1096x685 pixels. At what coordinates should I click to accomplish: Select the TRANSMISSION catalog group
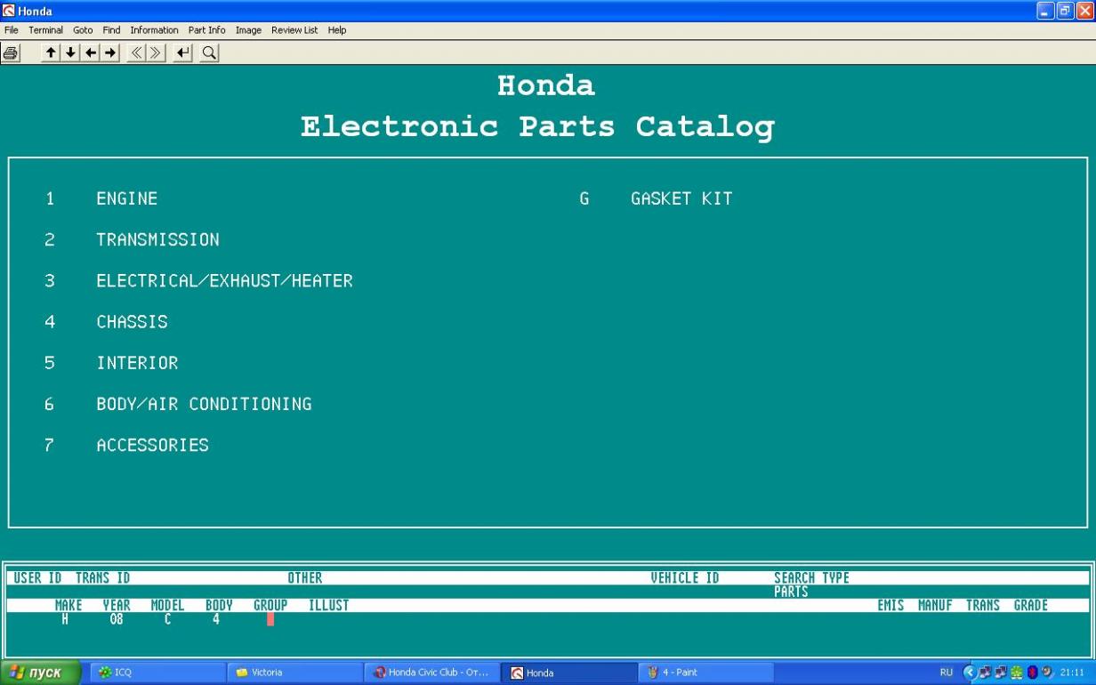tap(157, 240)
